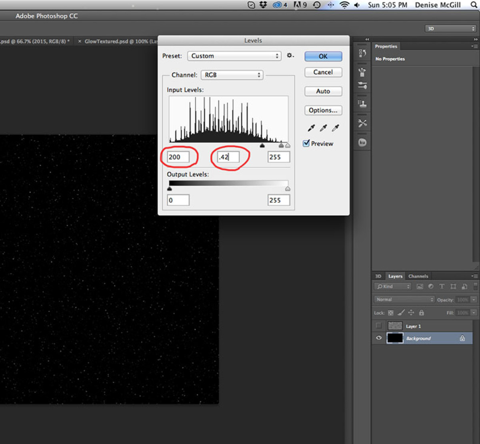This screenshot has height=444, width=480.
Task: Click the Auto button in Levels
Action: 323,91
